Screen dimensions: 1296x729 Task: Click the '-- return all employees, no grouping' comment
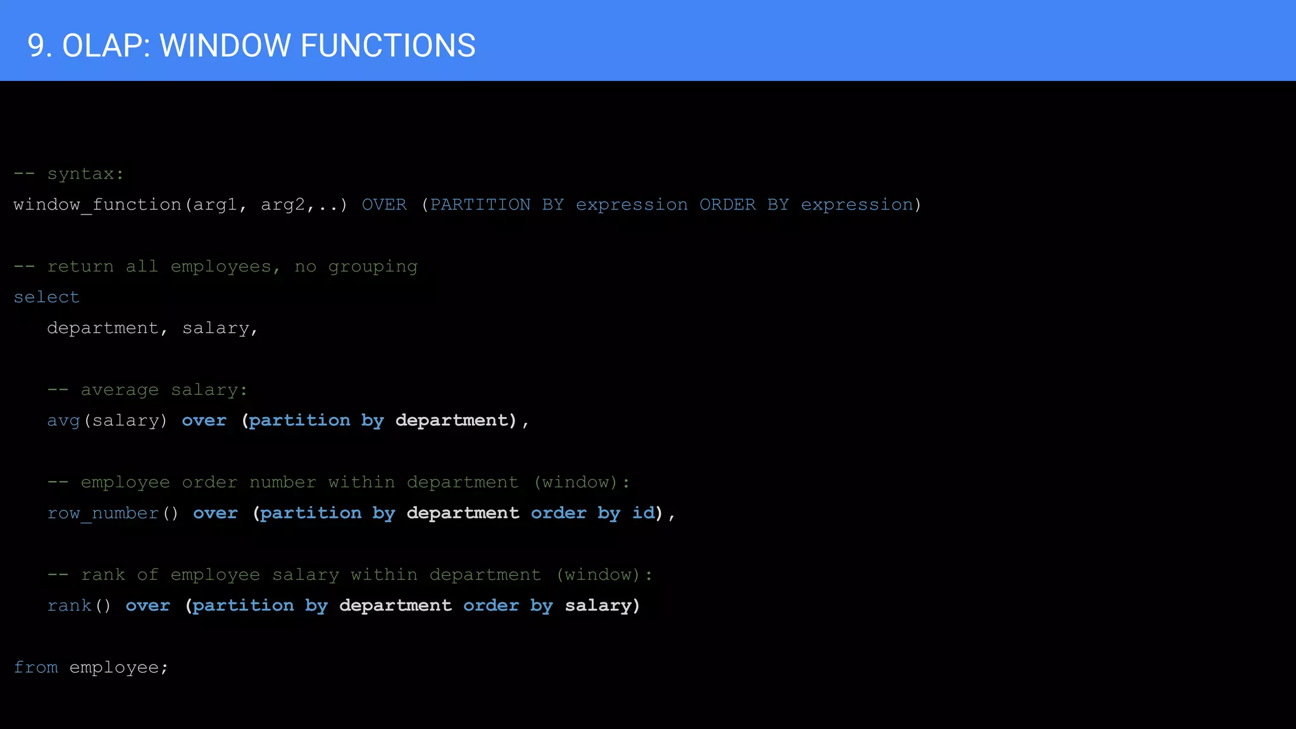216,266
